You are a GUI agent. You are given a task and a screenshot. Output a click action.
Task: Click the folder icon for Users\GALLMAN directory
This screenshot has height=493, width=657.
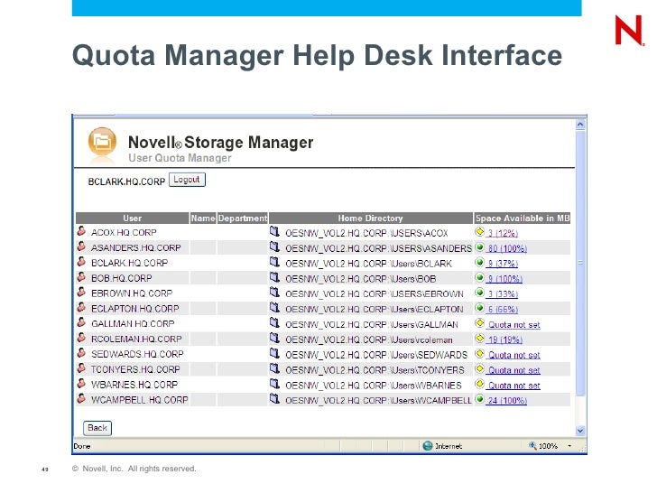pos(274,323)
